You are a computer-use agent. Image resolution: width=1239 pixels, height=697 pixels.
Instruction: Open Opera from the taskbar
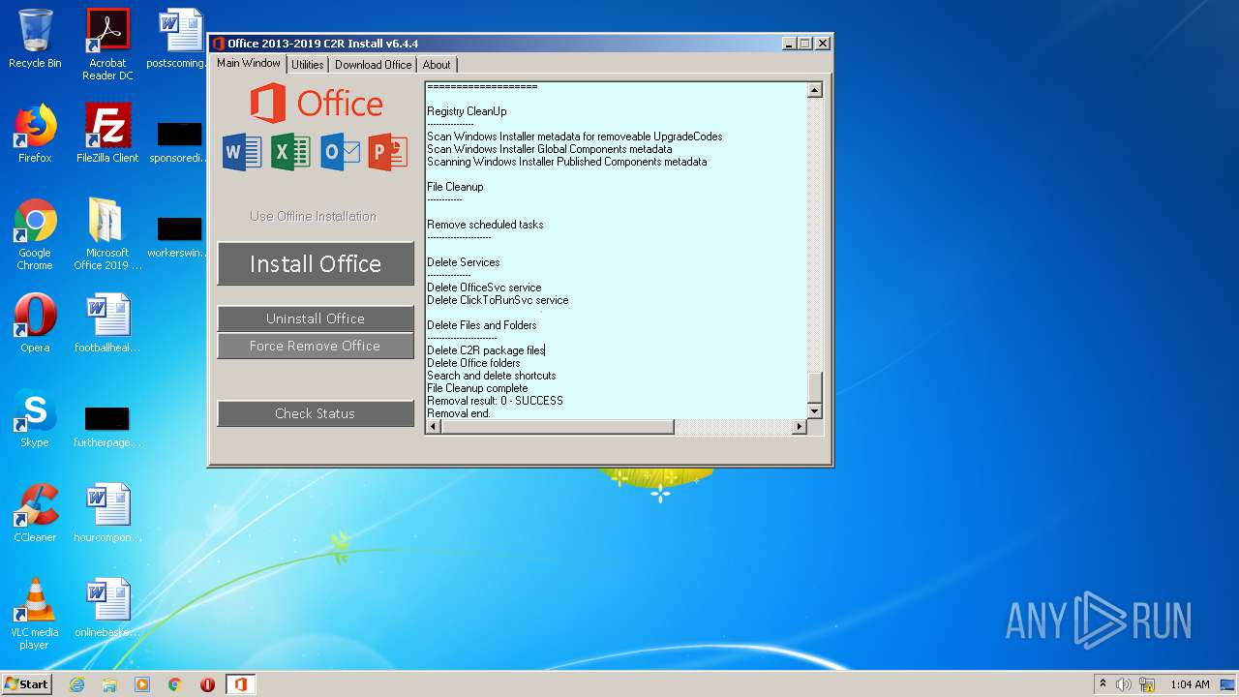(207, 684)
